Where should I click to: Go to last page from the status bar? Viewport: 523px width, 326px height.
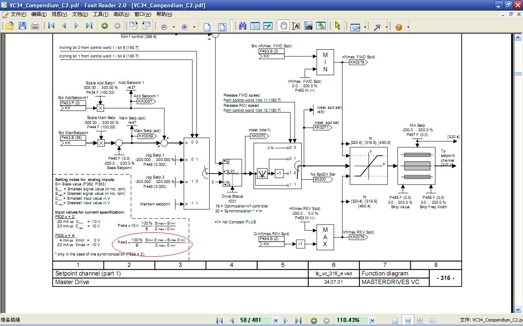pos(298,320)
